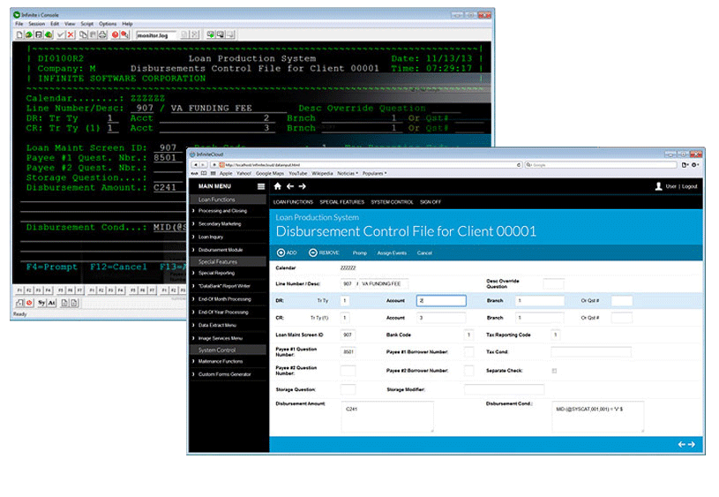Viewport: 719px width, 497px height.
Task: Click the ADD plus icon
Action: tap(281, 252)
